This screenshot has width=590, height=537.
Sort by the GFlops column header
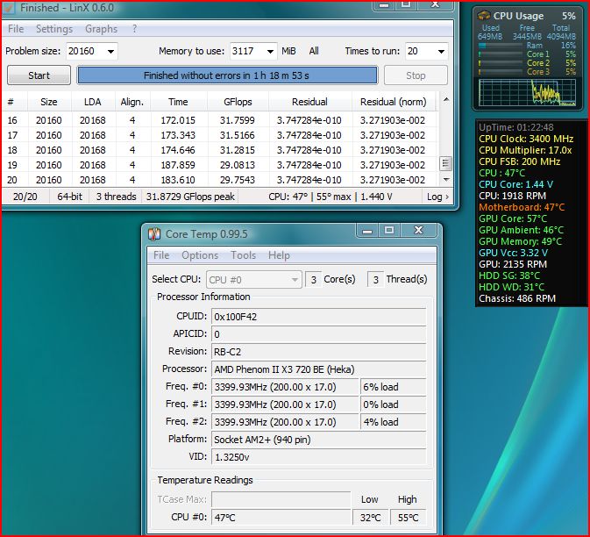coord(238,102)
